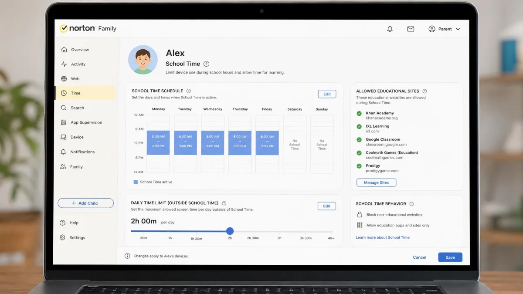Click help icon beside School Time Behavior
The height and width of the screenshot is (294, 523).
[x=411, y=204]
